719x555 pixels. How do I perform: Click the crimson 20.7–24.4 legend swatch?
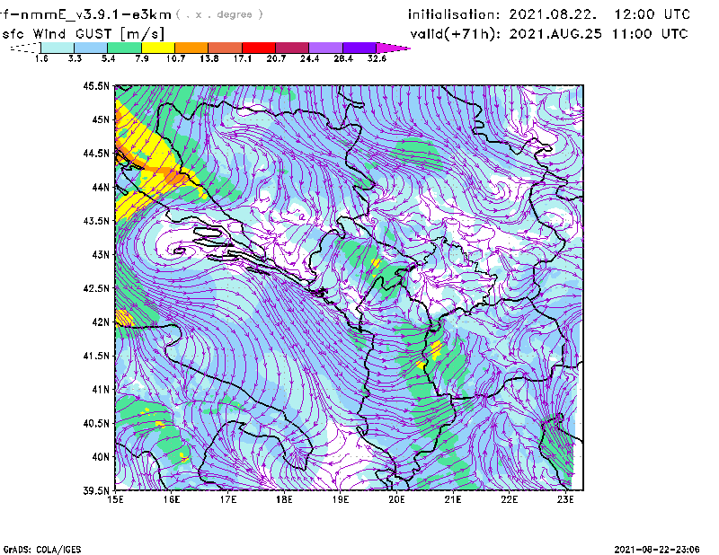(x=292, y=48)
